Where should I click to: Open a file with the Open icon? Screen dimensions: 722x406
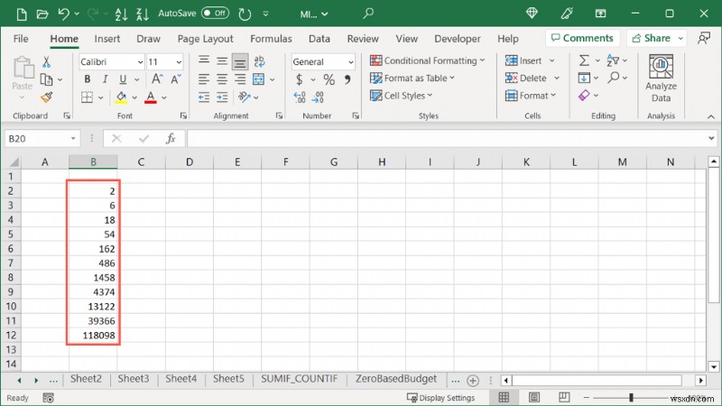point(42,14)
